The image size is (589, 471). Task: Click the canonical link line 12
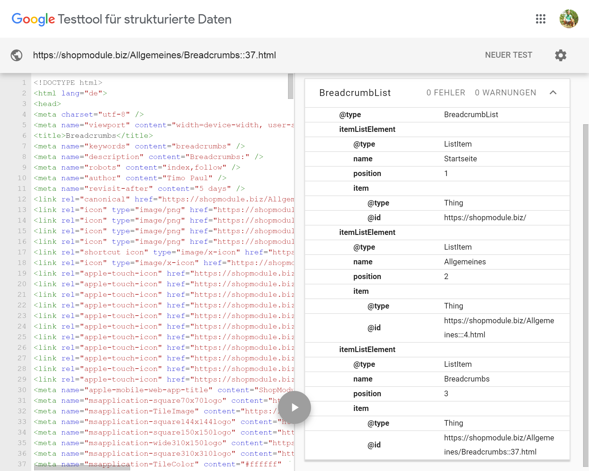(163, 199)
